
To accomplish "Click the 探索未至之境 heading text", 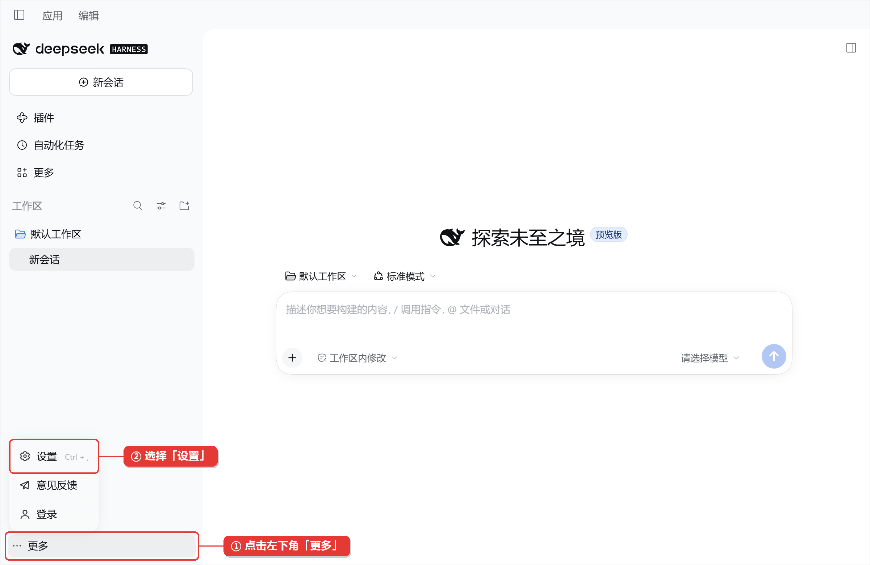I will (x=528, y=238).
